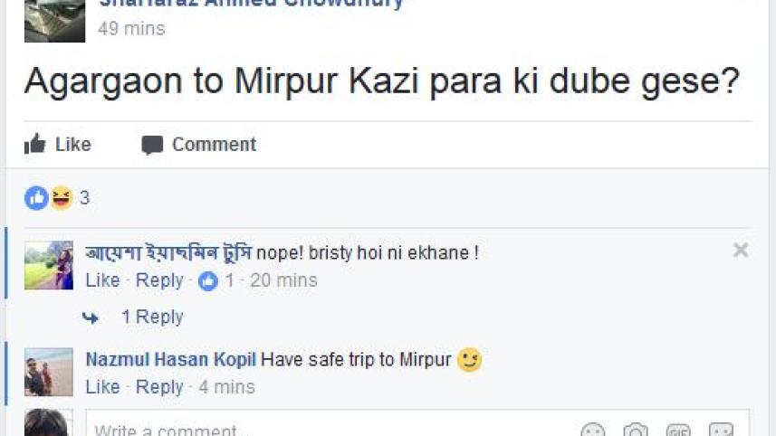Open Nazmul Hasan Kopil's profile name link

point(171,359)
